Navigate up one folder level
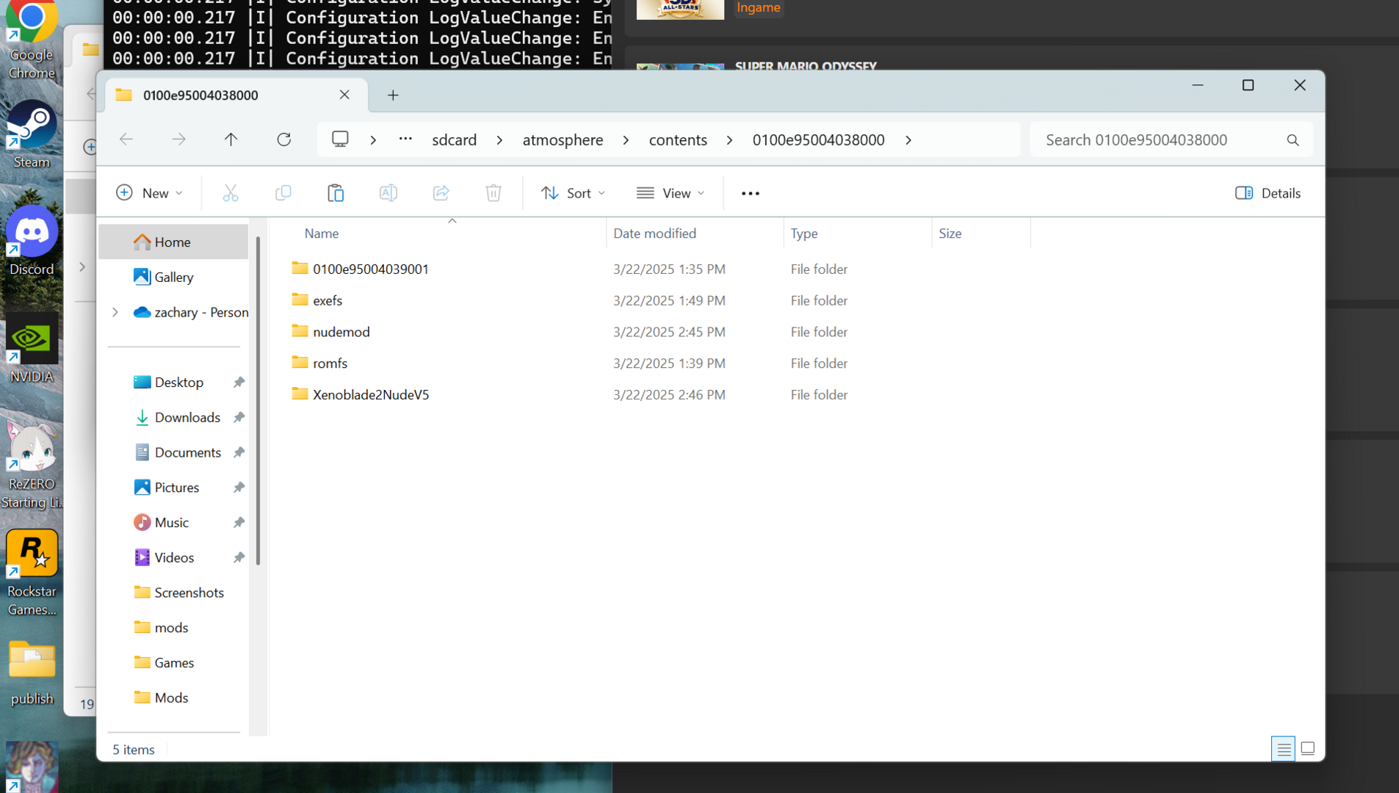The width and height of the screenshot is (1399, 793). [231, 140]
